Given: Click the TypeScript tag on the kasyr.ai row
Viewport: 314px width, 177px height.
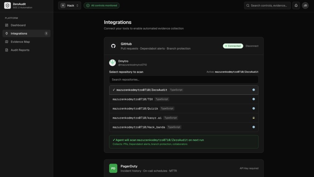Looking at the screenshot, I should (171, 118).
